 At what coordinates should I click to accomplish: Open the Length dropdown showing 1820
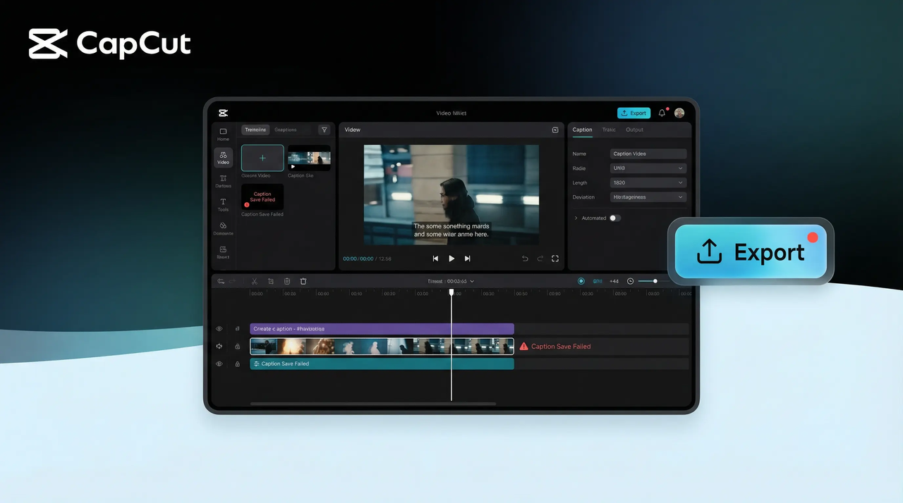coord(648,182)
